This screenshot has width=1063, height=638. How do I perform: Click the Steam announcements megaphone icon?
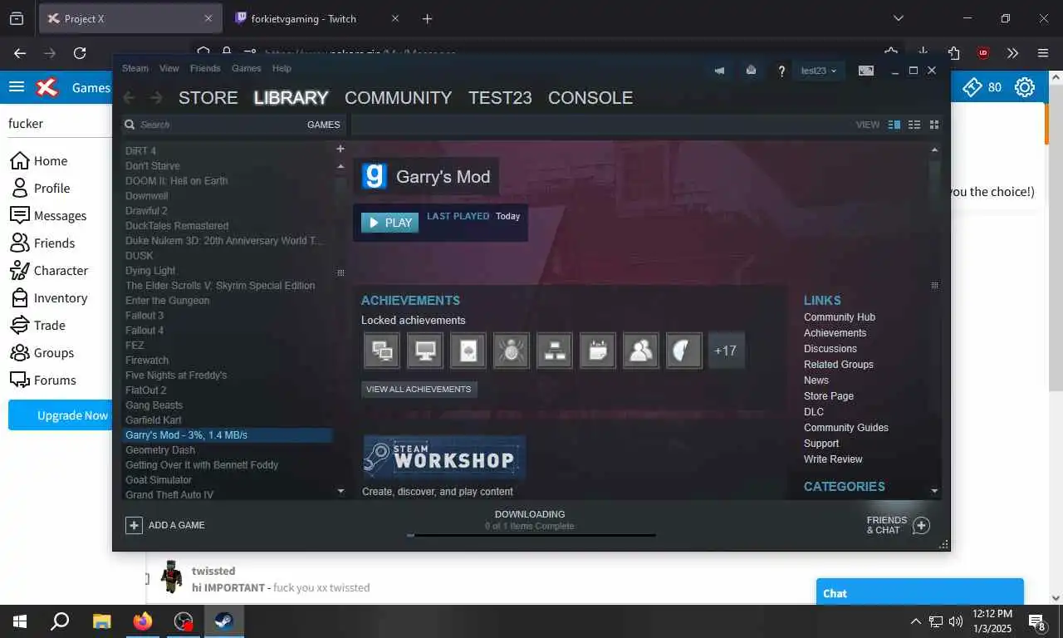(719, 71)
